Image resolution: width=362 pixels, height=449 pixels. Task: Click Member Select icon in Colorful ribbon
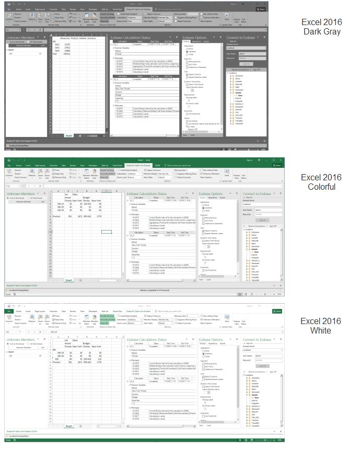(86, 171)
